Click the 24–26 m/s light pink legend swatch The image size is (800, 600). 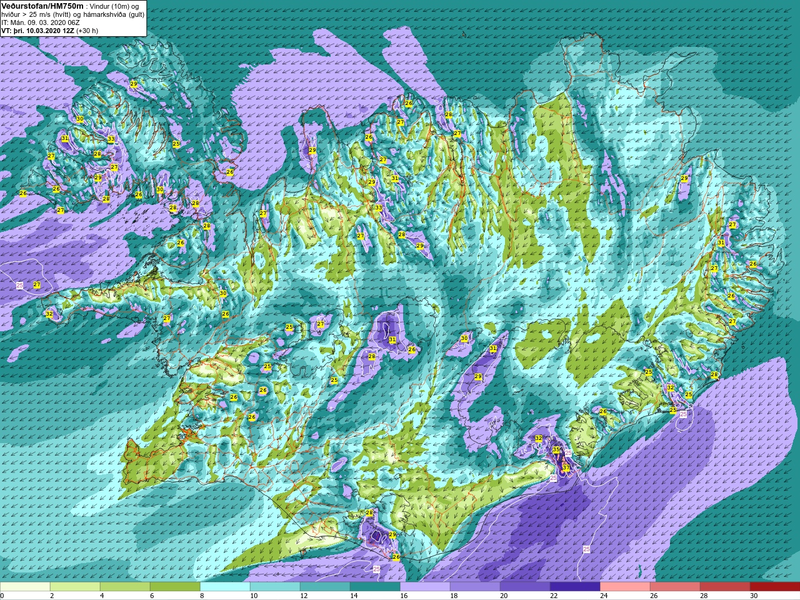point(625,587)
